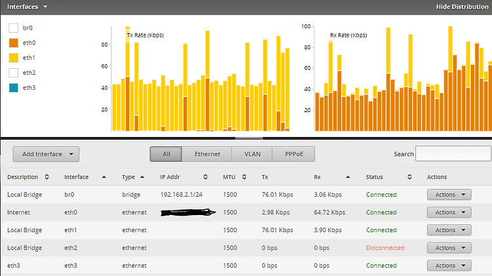Toggle the br0 legend checkbox
The image size is (492, 276).
(14, 28)
